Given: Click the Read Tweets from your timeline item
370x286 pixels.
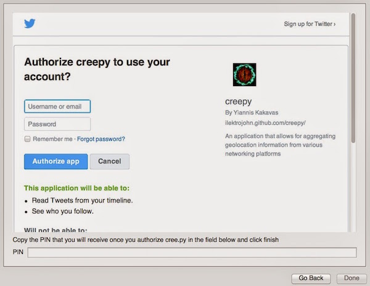Looking at the screenshot, I should coord(83,201).
